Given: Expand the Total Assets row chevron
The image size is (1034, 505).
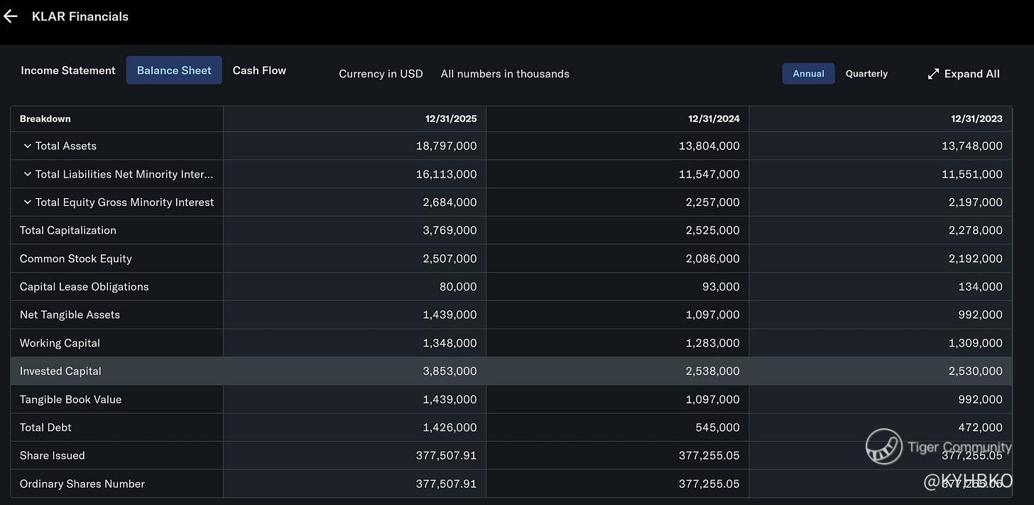Looking at the screenshot, I should [28, 146].
